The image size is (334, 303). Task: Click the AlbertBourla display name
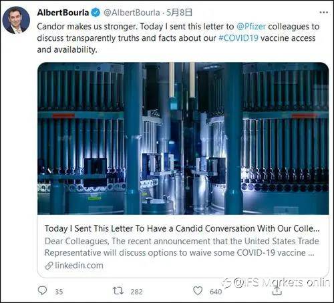tap(63, 13)
